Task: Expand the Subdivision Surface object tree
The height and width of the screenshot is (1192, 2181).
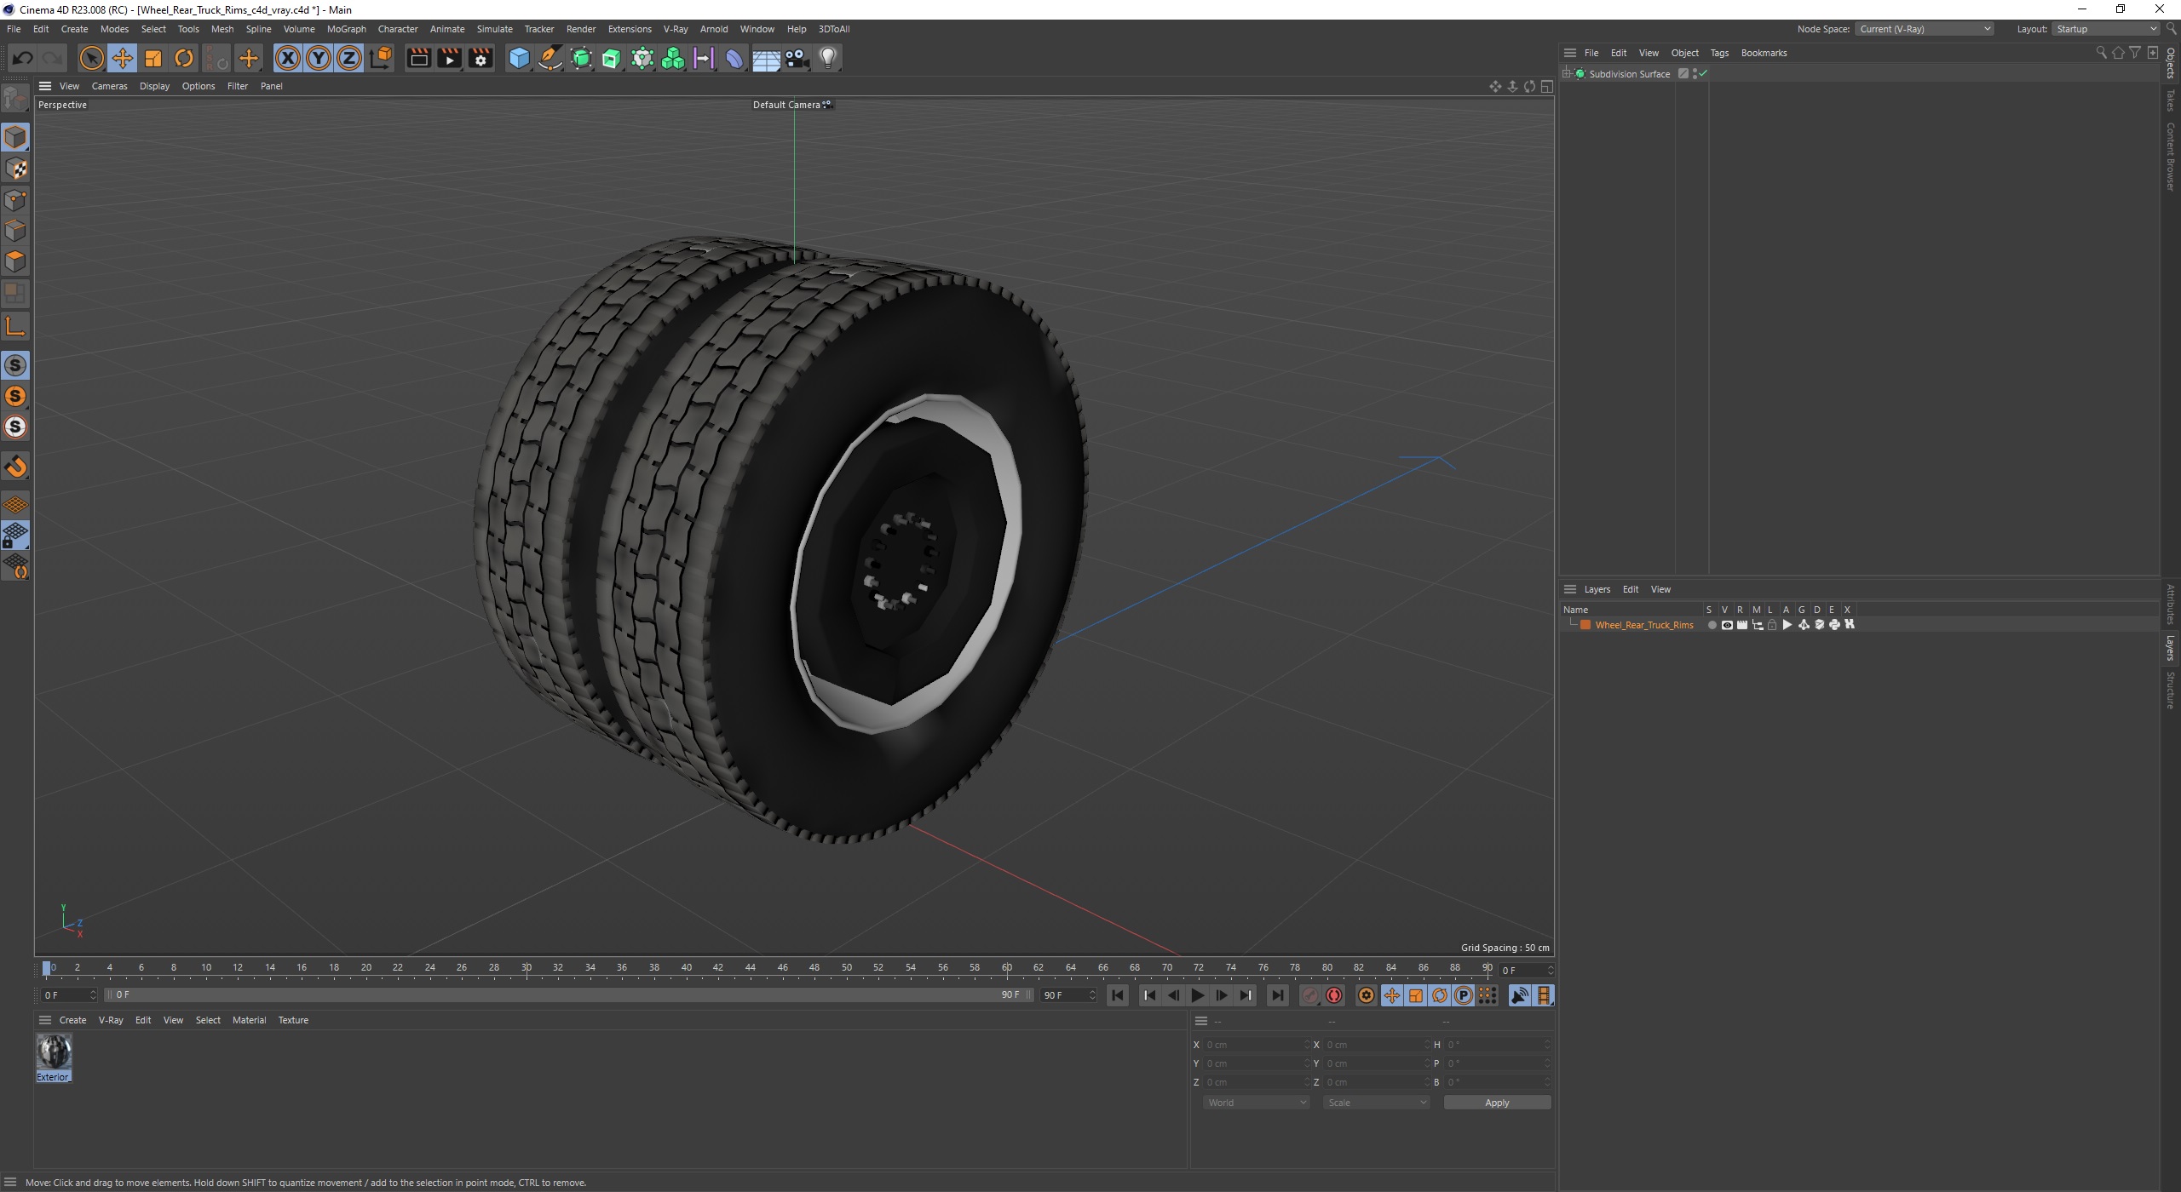Action: [1567, 74]
